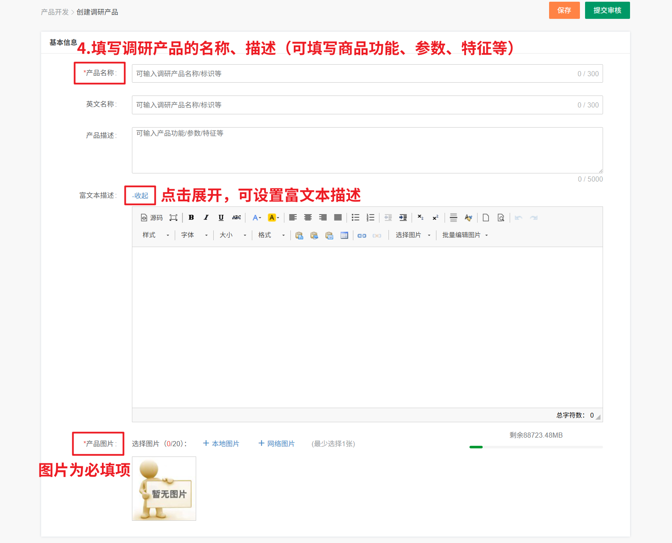Toggle source code view (源码)
The height and width of the screenshot is (543, 672).
coord(152,218)
